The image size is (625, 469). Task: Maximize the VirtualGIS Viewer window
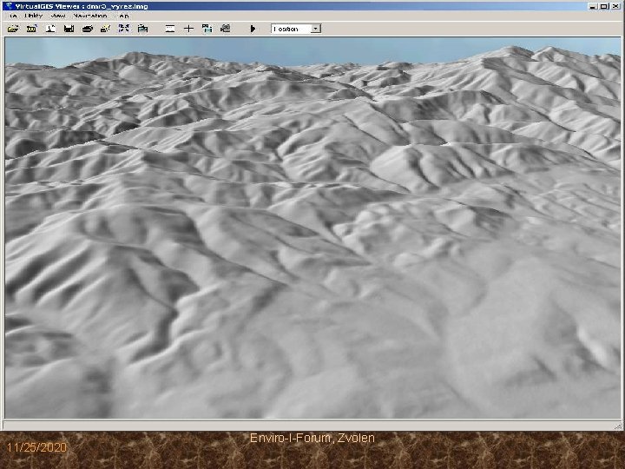(604, 6)
